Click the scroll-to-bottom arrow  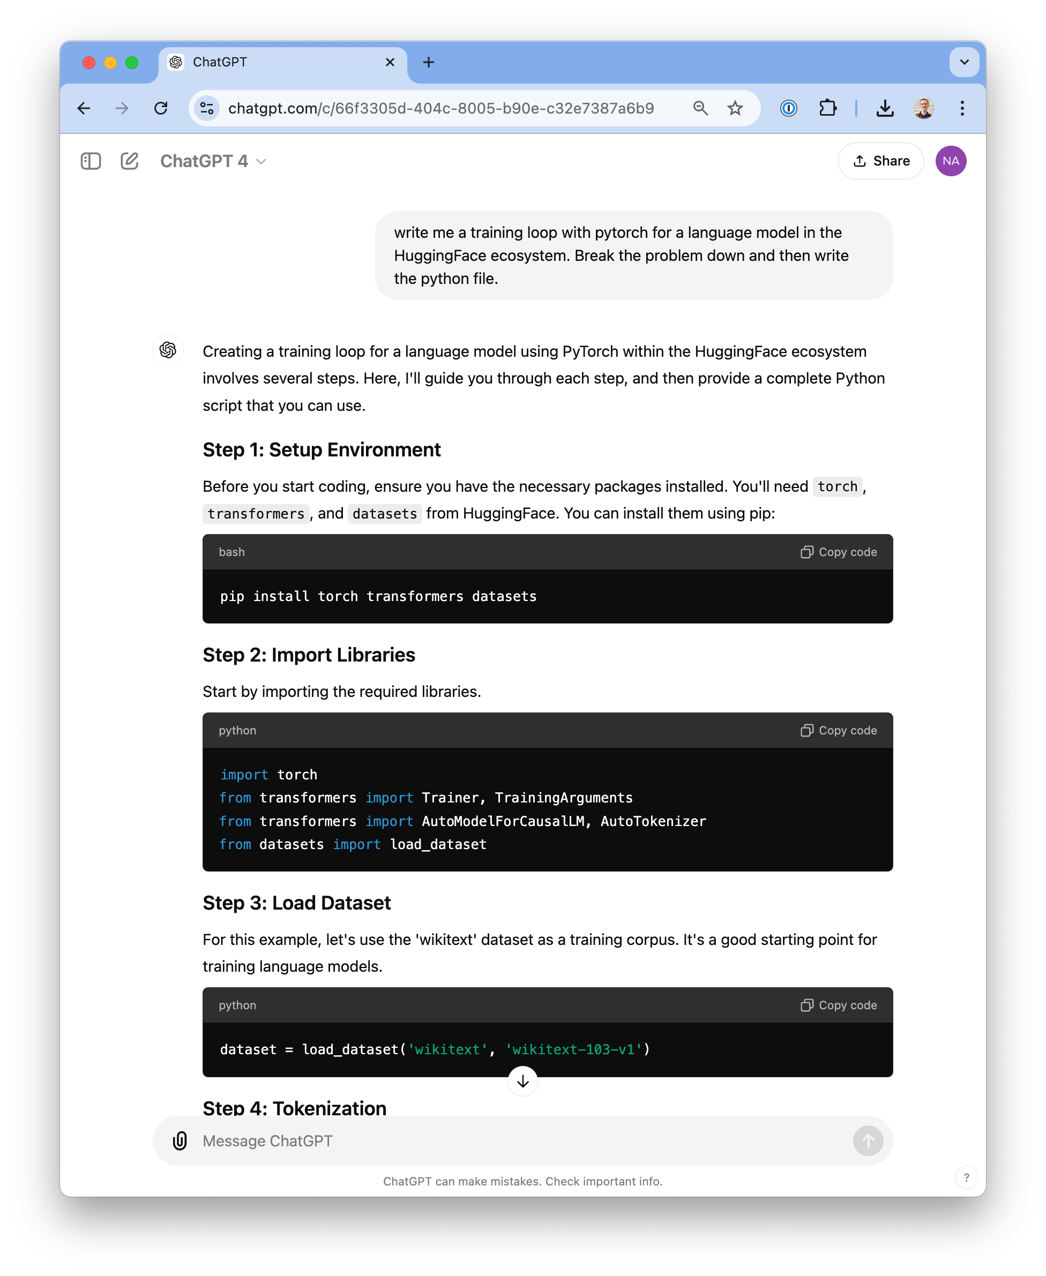click(x=523, y=1081)
